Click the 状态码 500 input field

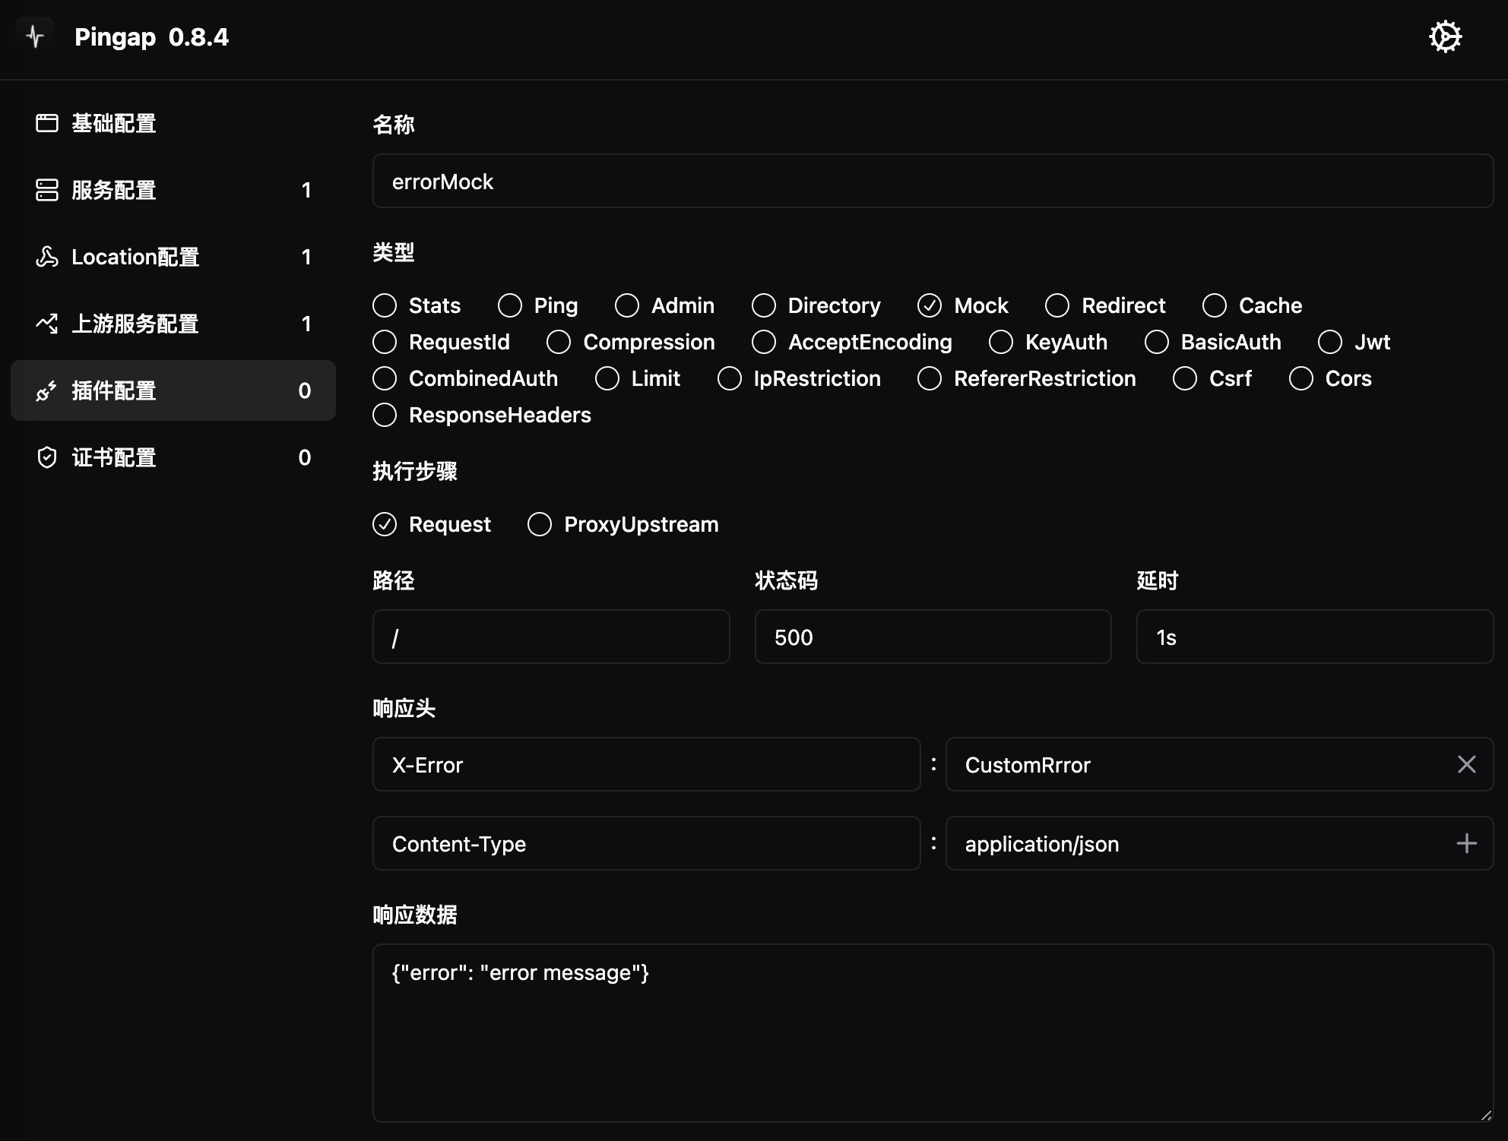click(x=933, y=637)
